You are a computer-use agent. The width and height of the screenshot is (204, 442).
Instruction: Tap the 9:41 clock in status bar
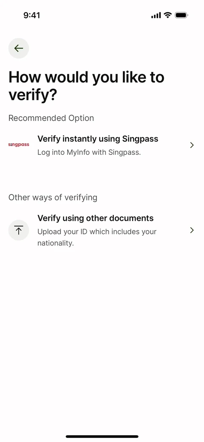31,15
